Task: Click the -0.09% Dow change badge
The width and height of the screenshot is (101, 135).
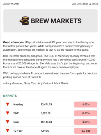Action: click(x=86, y=122)
